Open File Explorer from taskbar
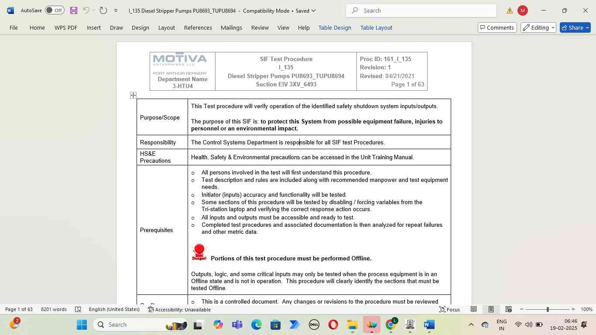The width and height of the screenshot is (596, 335). [x=352, y=325]
